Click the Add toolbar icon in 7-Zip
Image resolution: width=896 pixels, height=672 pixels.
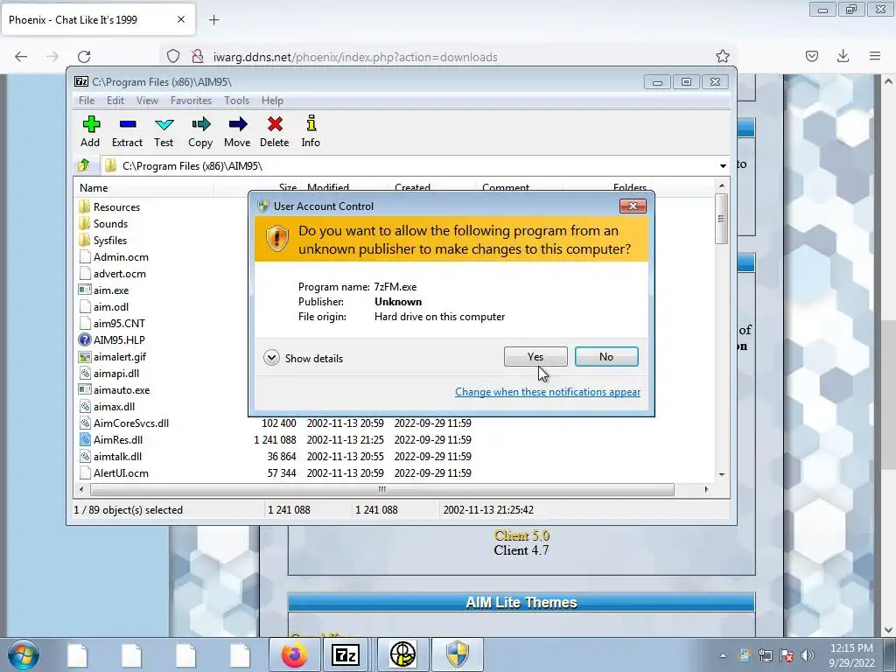pos(90,131)
